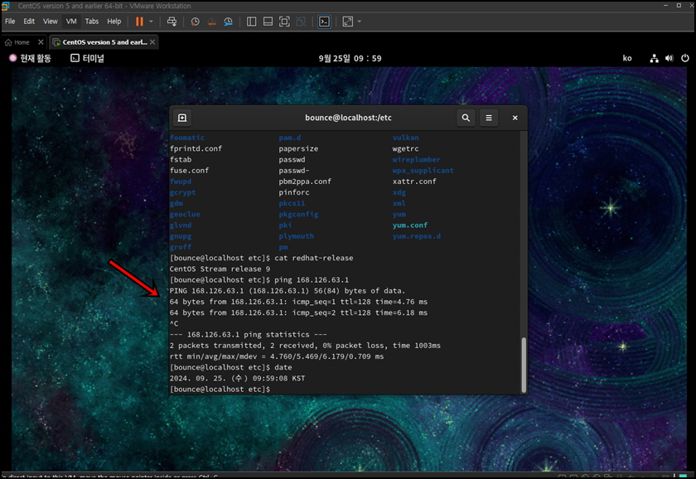Image resolution: width=696 pixels, height=479 pixels.
Task: Click the last empty terminal prompt line
Action: [x=220, y=389]
